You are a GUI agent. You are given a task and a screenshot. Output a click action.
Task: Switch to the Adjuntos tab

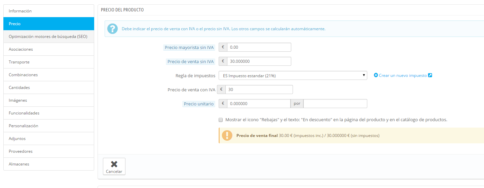tap(49, 139)
